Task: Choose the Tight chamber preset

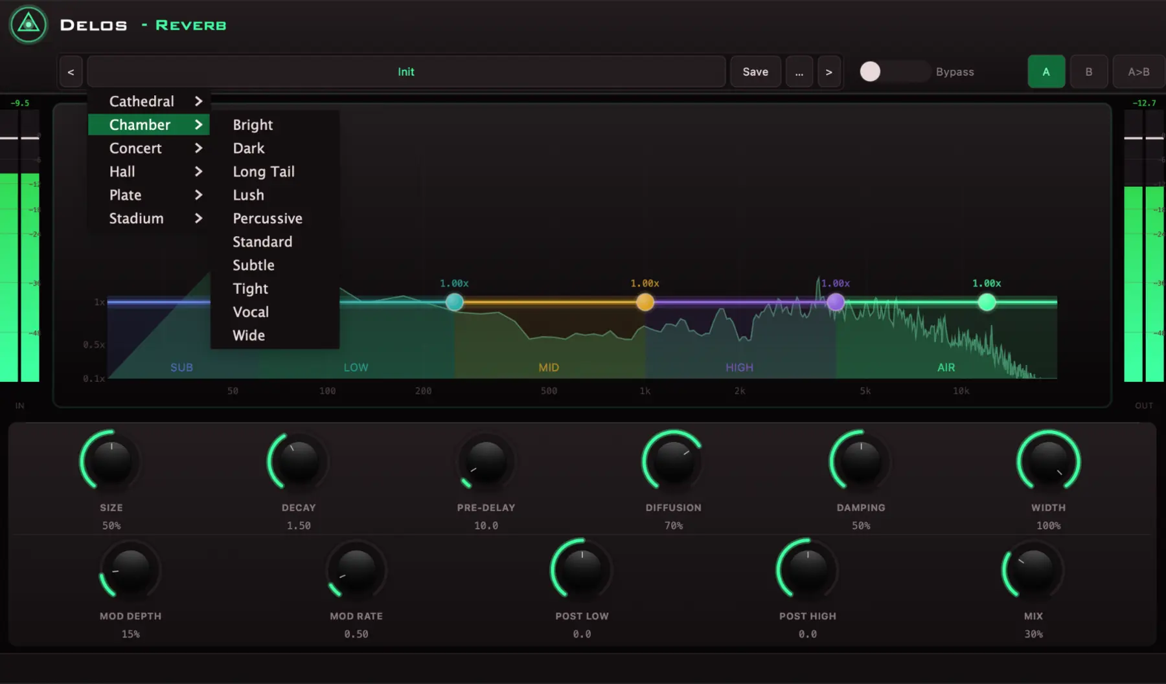Action: click(x=275, y=289)
